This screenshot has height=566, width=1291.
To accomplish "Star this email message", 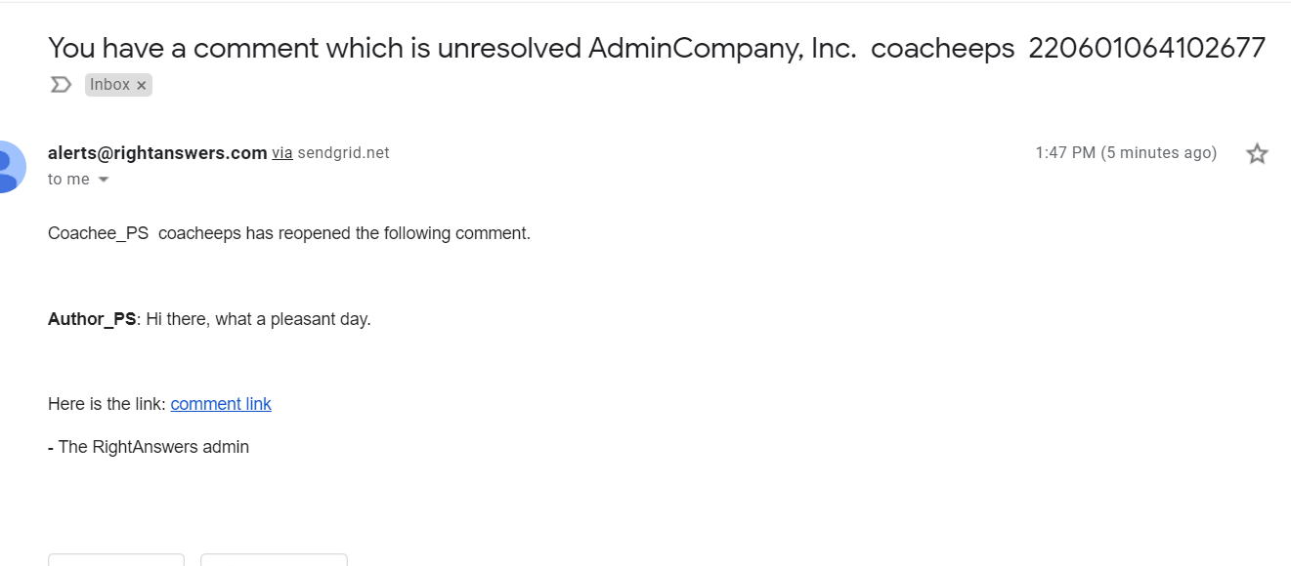I will (x=1257, y=153).
